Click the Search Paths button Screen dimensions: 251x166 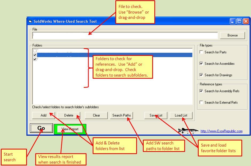tap(121, 115)
